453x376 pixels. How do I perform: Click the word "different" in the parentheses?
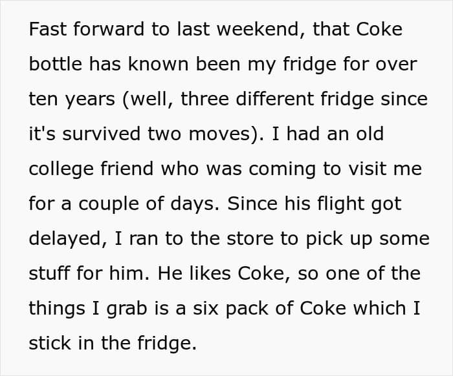[275, 99]
